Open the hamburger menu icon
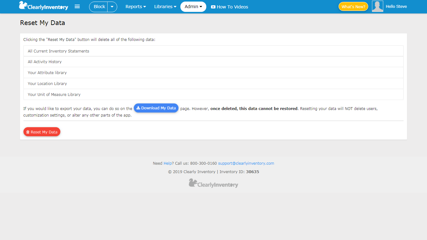The image size is (427, 240). 77,7
